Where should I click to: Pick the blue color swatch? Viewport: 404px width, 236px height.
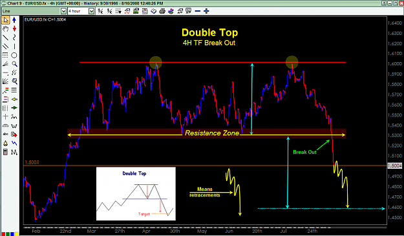[x=12, y=234]
